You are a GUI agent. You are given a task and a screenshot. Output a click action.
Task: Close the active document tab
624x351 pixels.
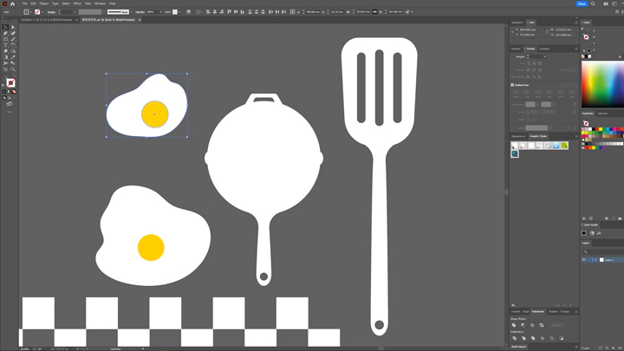coord(140,20)
